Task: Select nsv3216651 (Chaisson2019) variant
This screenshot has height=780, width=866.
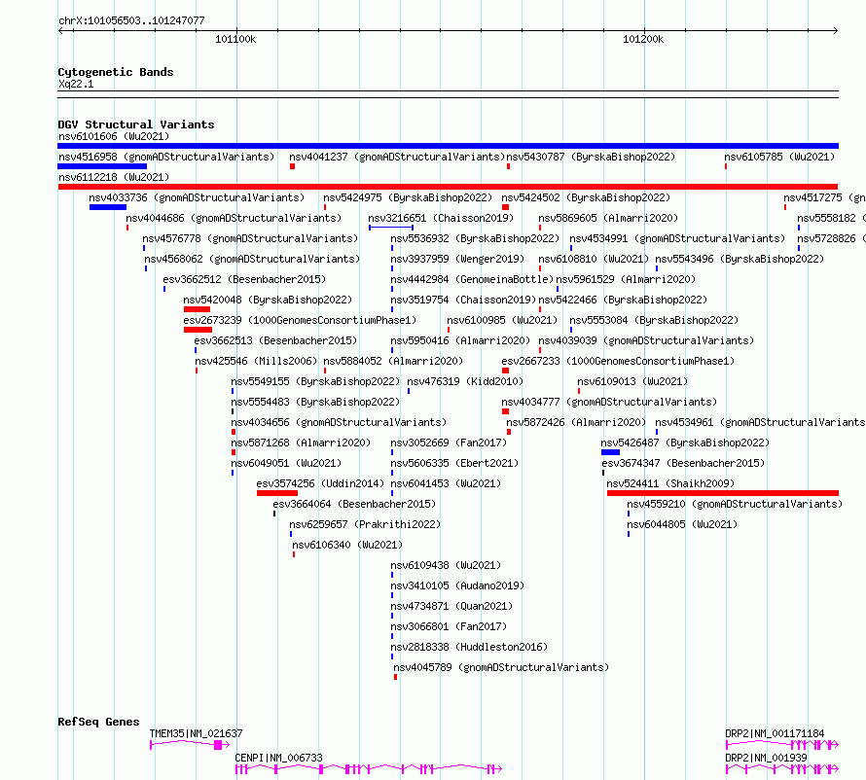Action: pyautogui.click(x=441, y=218)
